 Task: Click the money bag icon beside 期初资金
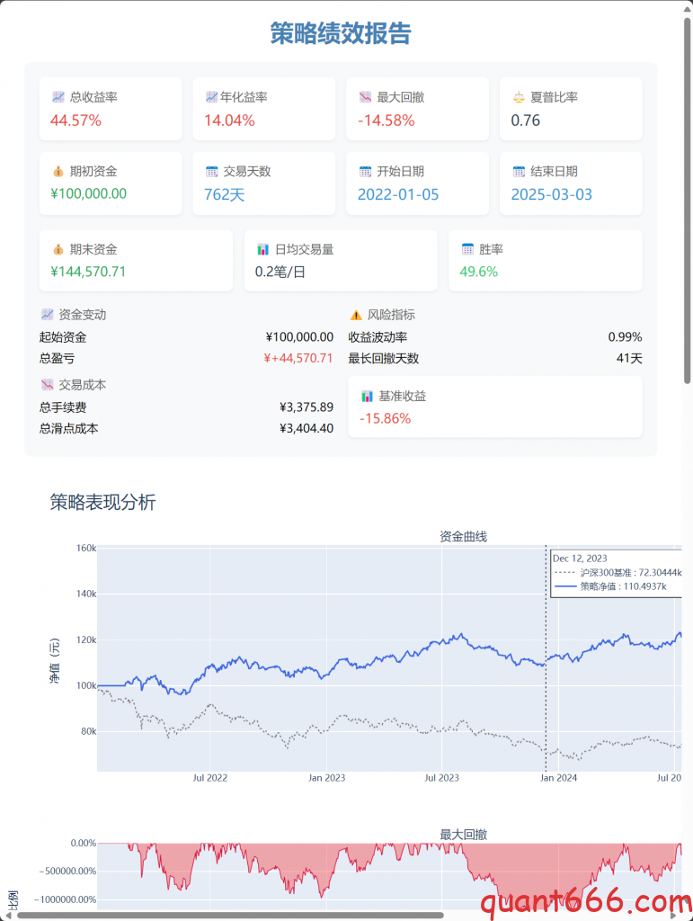tap(58, 172)
